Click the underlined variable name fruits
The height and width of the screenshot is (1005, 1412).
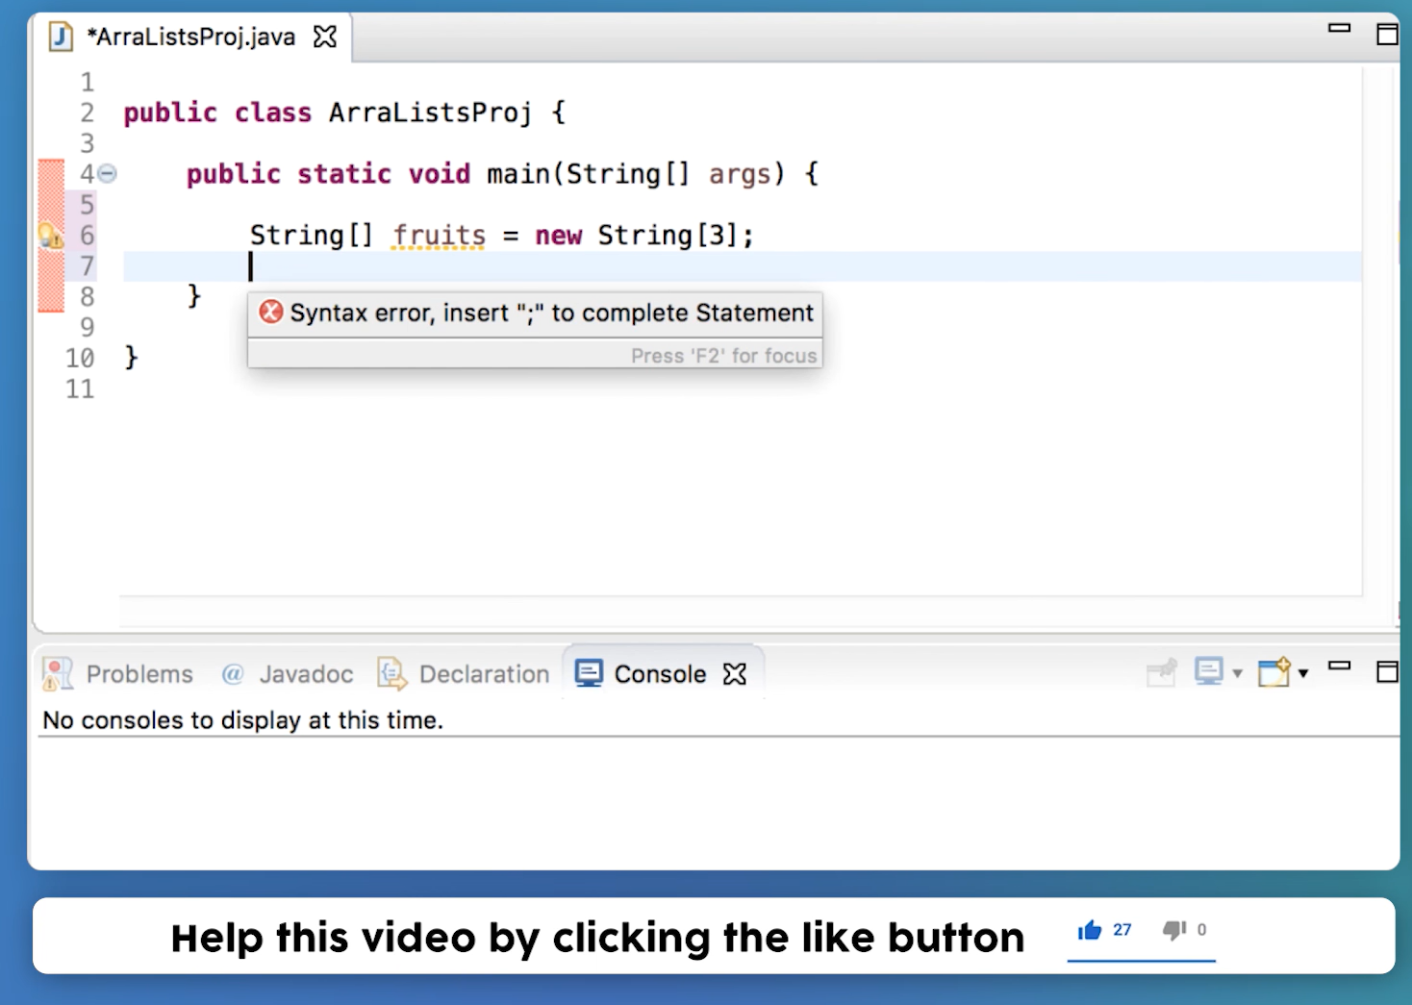[x=440, y=236]
